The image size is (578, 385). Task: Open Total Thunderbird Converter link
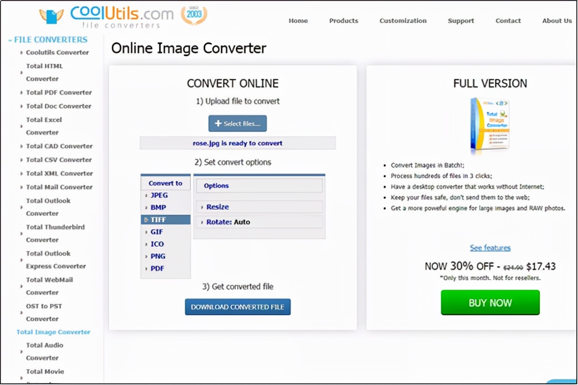(x=55, y=233)
